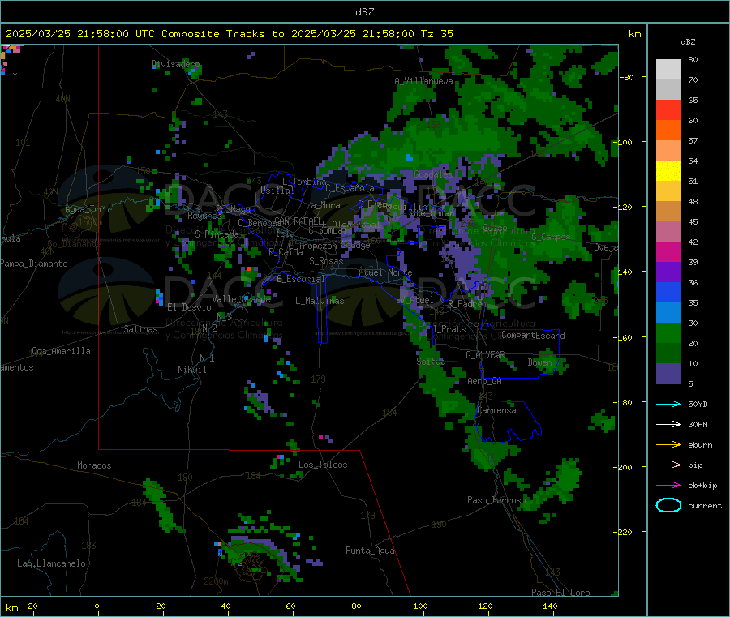Click the 'Punta_Agua' map label

tap(370, 551)
